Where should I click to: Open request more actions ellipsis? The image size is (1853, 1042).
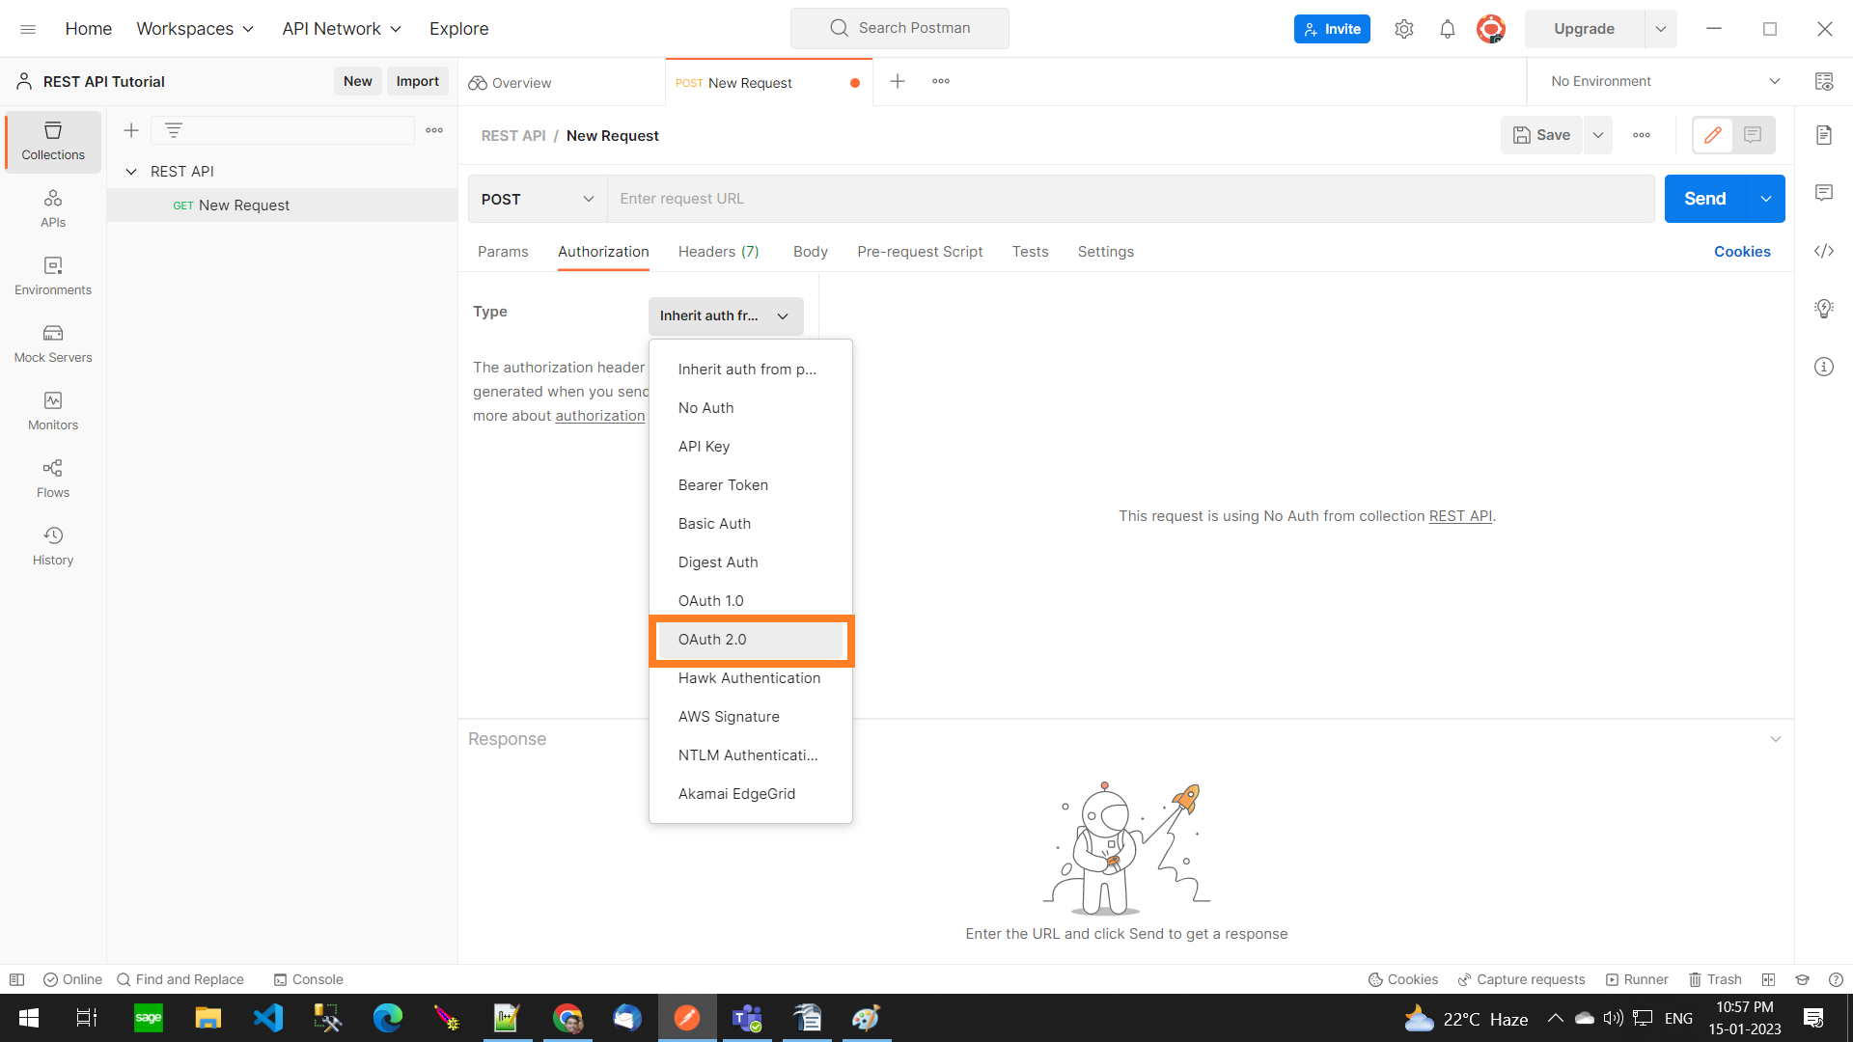coord(1642,135)
